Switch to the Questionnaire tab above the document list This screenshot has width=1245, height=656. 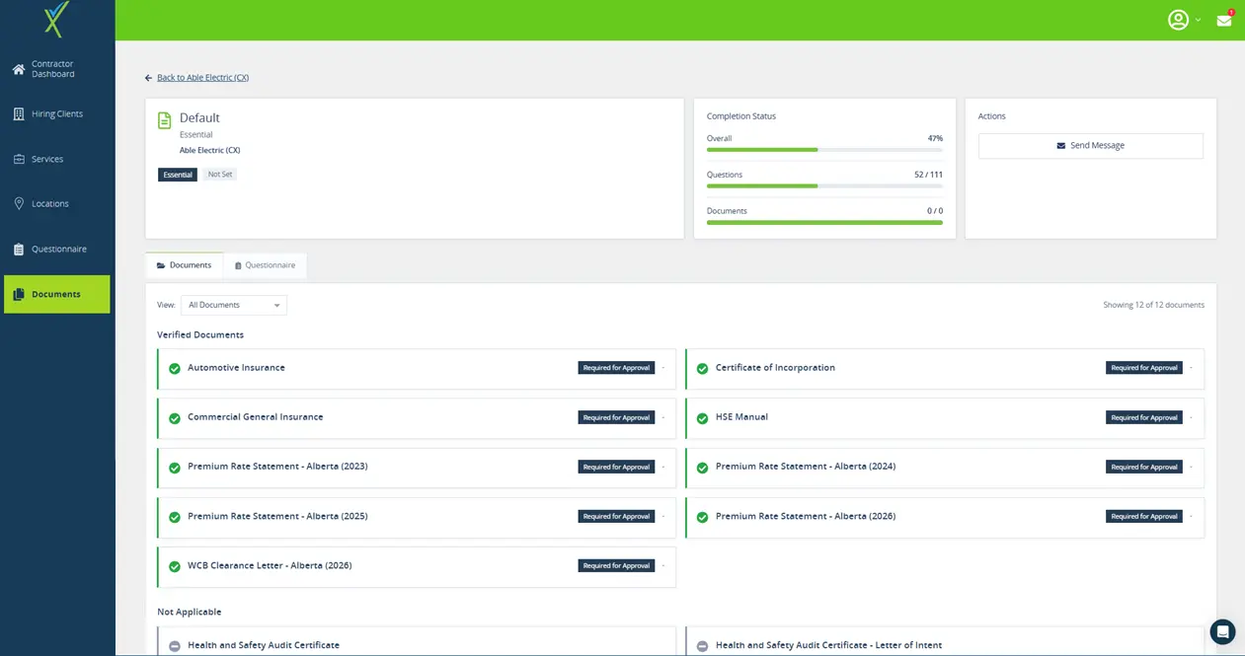(265, 265)
